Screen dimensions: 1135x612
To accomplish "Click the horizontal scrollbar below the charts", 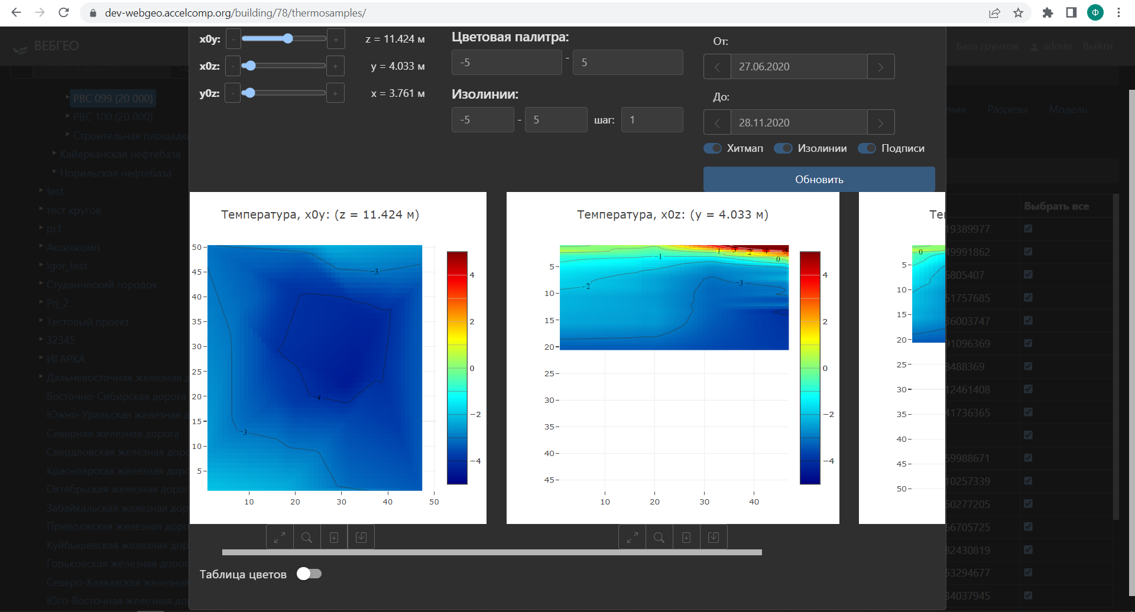I will 492,552.
